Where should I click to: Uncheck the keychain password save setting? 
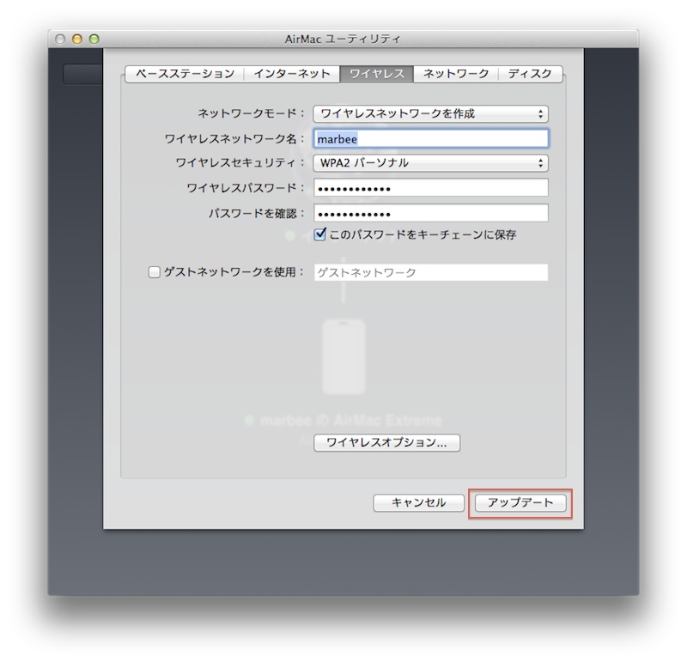[x=320, y=233]
